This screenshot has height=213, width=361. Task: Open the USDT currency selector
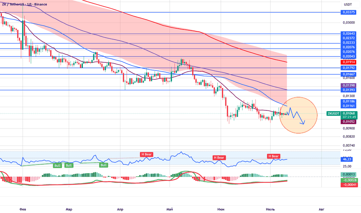[x=348, y=4]
